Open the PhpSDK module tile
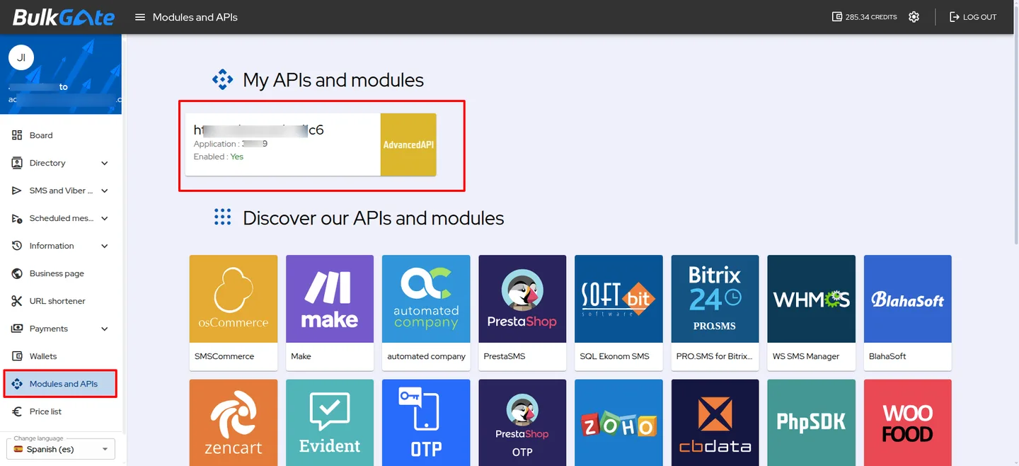Screen dimensions: 1019x466 (x=811, y=423)
